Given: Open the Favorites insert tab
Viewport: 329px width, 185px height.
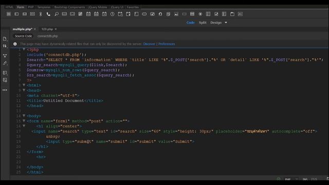Looking at the screenshot, I should coord(133,7).
